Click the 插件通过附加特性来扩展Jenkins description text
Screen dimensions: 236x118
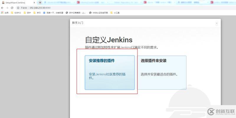coord(122,48)
